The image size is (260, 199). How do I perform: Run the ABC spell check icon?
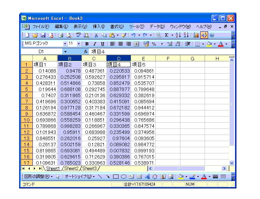(78, 35)
